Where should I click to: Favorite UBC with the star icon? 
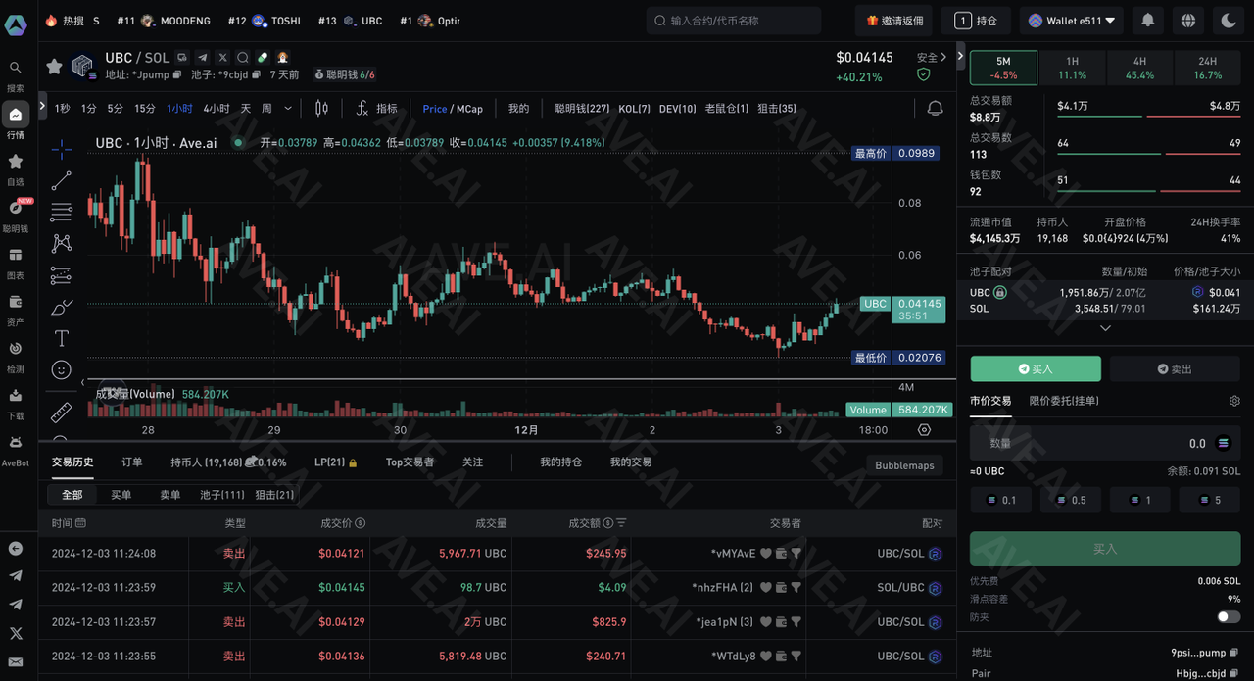pyautogui.click(x=55, y=66)
